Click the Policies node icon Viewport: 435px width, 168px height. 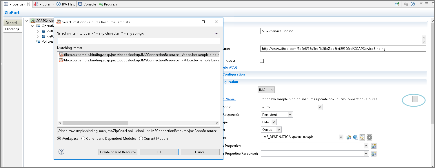coord(38,41)
